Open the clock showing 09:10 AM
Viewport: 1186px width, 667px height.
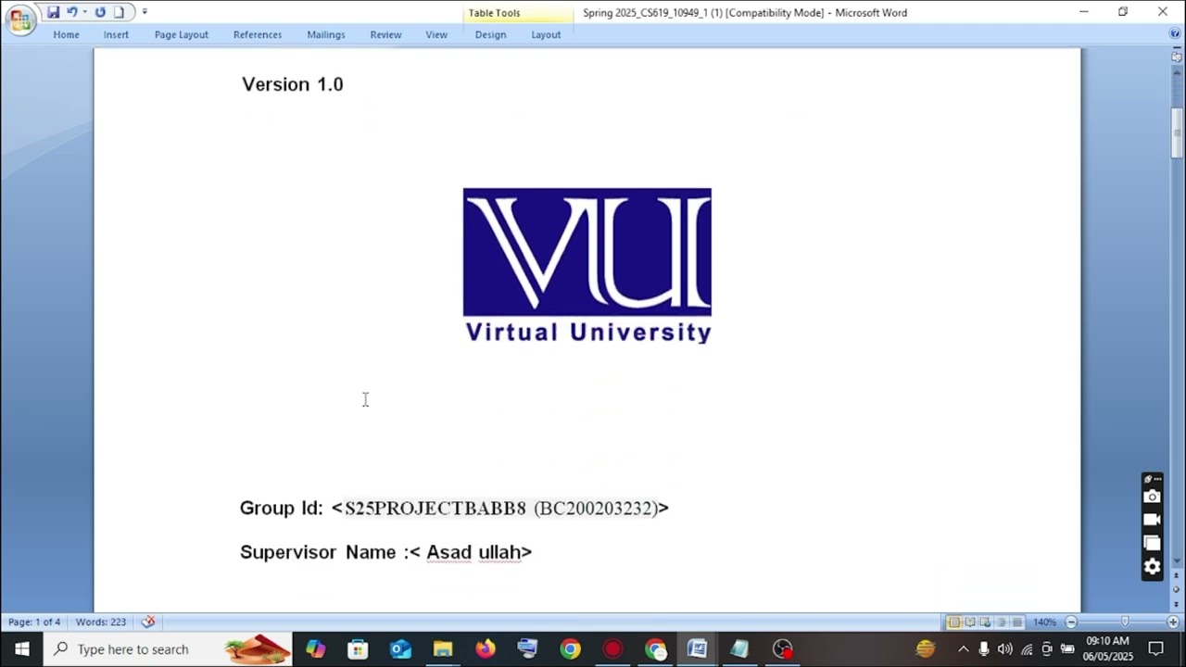[x=1108, y=648]
